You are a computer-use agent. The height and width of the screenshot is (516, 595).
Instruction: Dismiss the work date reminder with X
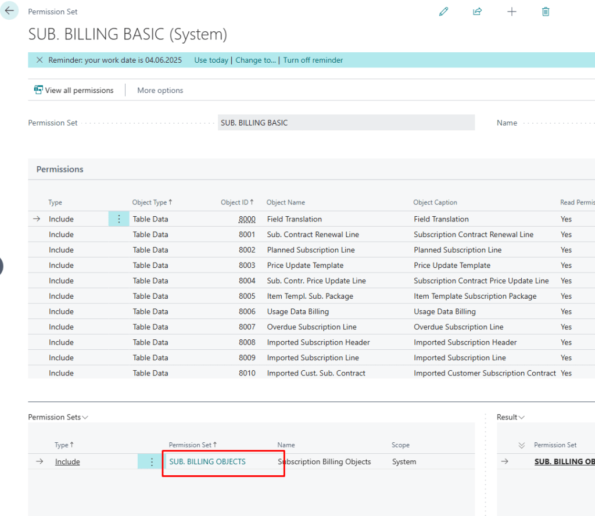coord(40,60)
